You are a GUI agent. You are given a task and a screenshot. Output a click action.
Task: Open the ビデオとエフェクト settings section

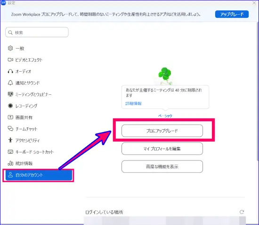(39, 60)
